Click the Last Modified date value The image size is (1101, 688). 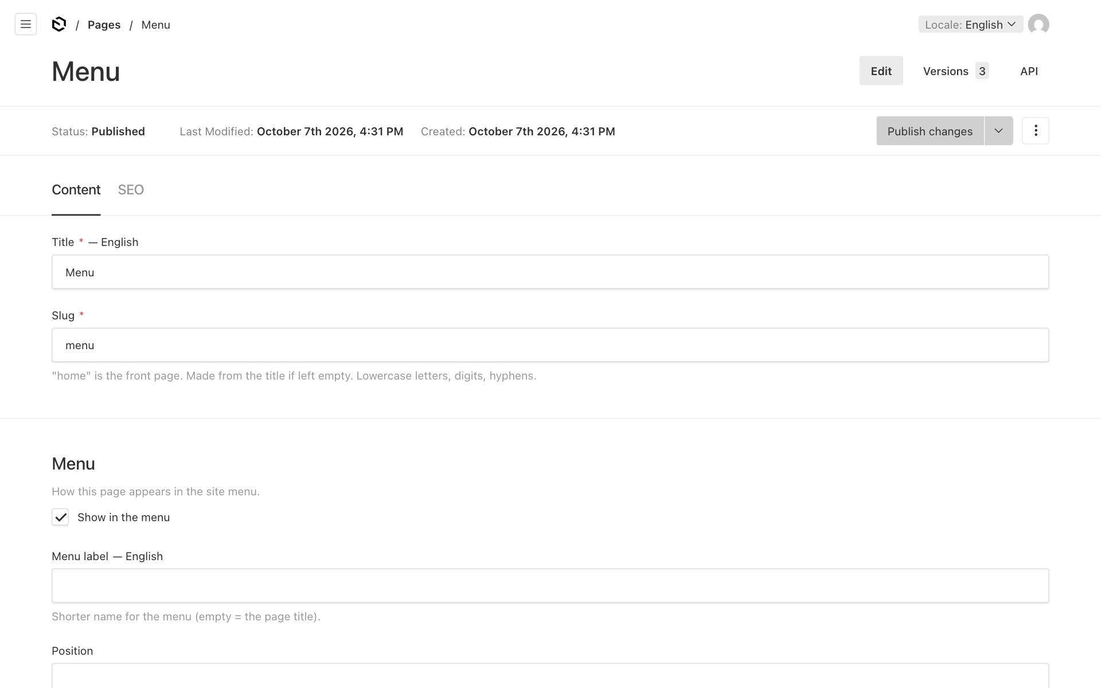pyautogui.click(x=330, y=131)
